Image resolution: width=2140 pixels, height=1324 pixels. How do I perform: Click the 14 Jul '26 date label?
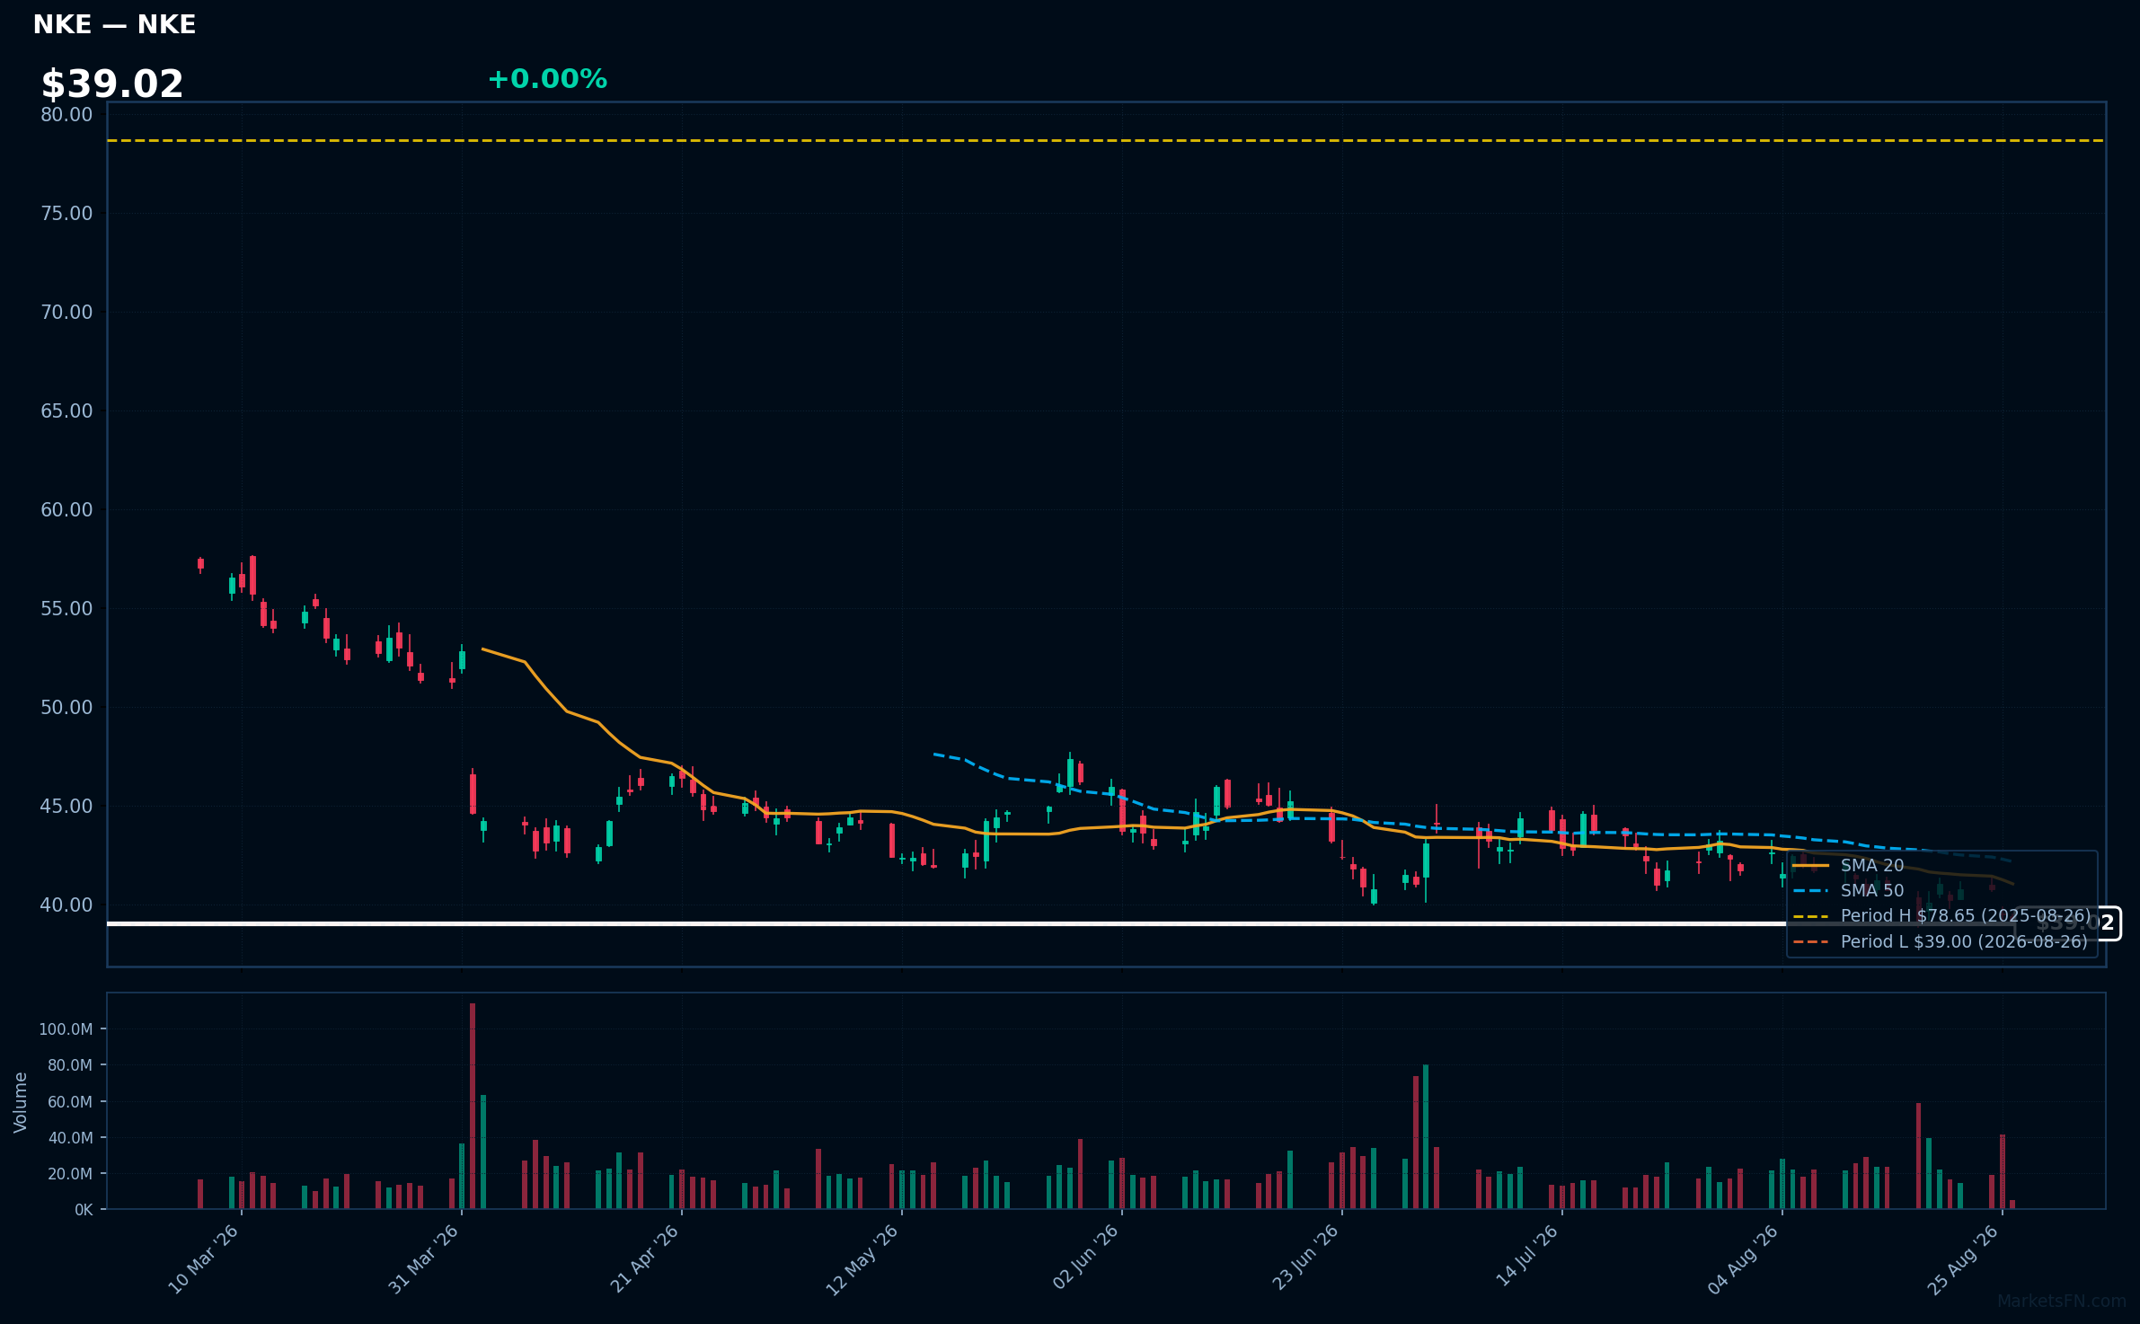(1526, 1256)
